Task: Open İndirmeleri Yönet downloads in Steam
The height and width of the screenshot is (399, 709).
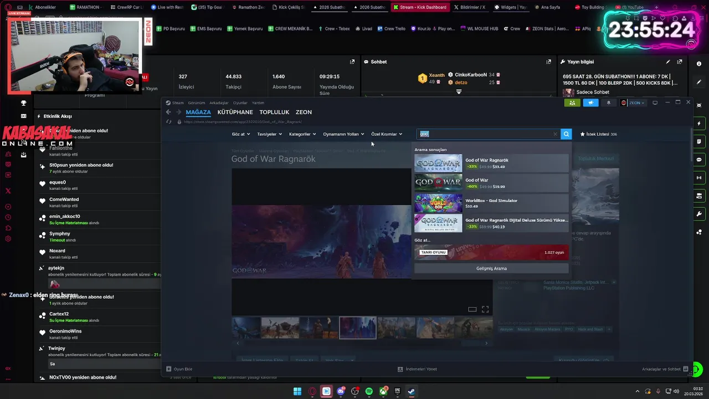Action: tap(418, 369)
